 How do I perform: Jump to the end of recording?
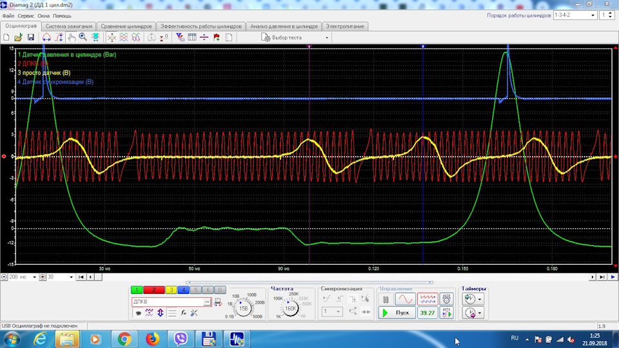pos(602,277)
